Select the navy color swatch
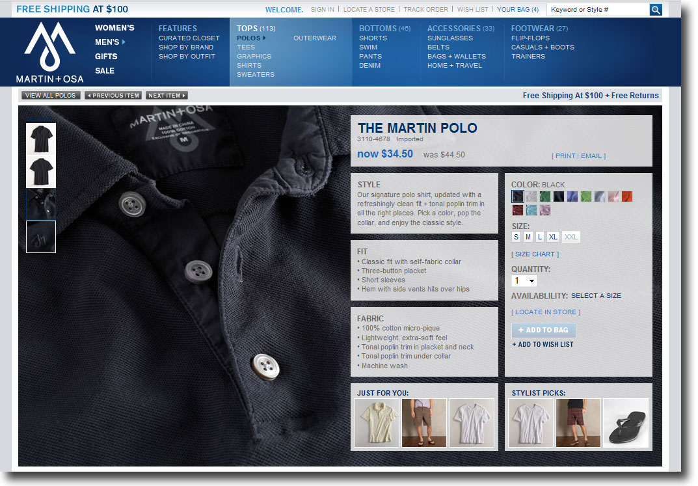This screenshot has width=698, height=486. coord(559,196)
